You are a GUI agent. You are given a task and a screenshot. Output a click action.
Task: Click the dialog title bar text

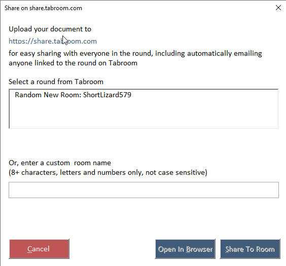coord(43,8)
